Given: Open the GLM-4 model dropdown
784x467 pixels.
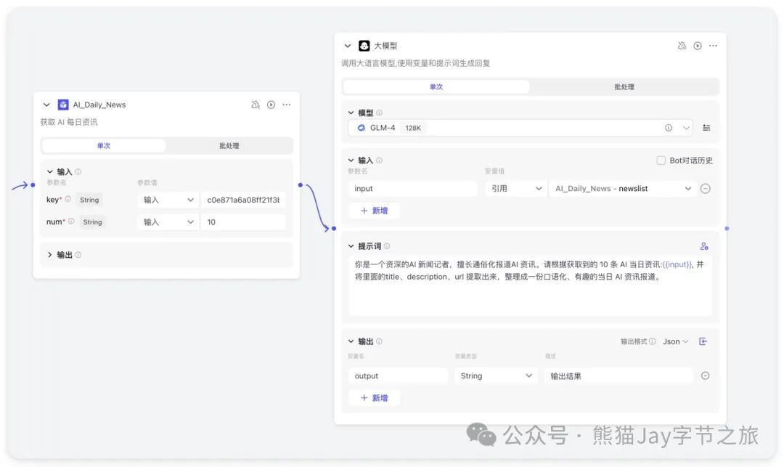Looking at the screenshot, I should coord(520,128).
